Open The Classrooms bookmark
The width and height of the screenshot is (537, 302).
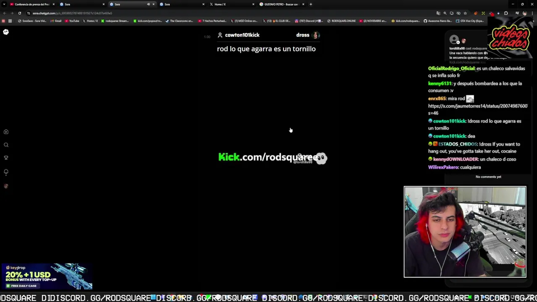[x=180, y=21]
